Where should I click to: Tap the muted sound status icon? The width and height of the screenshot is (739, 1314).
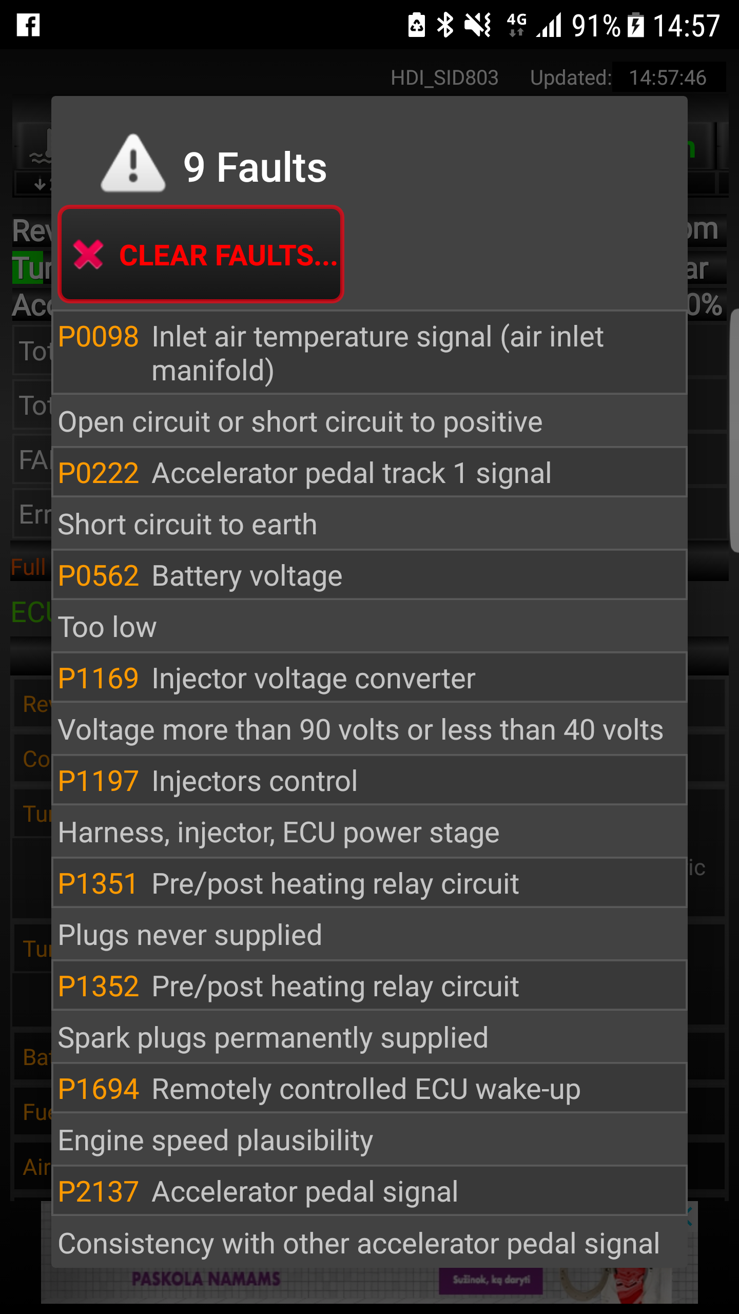[x=477, y=25]
